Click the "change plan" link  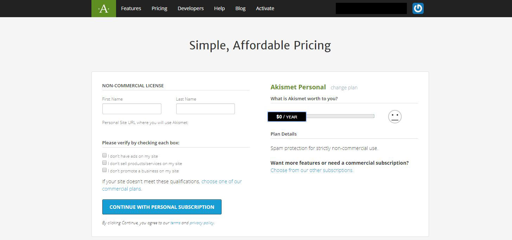[x=344, y=88]
